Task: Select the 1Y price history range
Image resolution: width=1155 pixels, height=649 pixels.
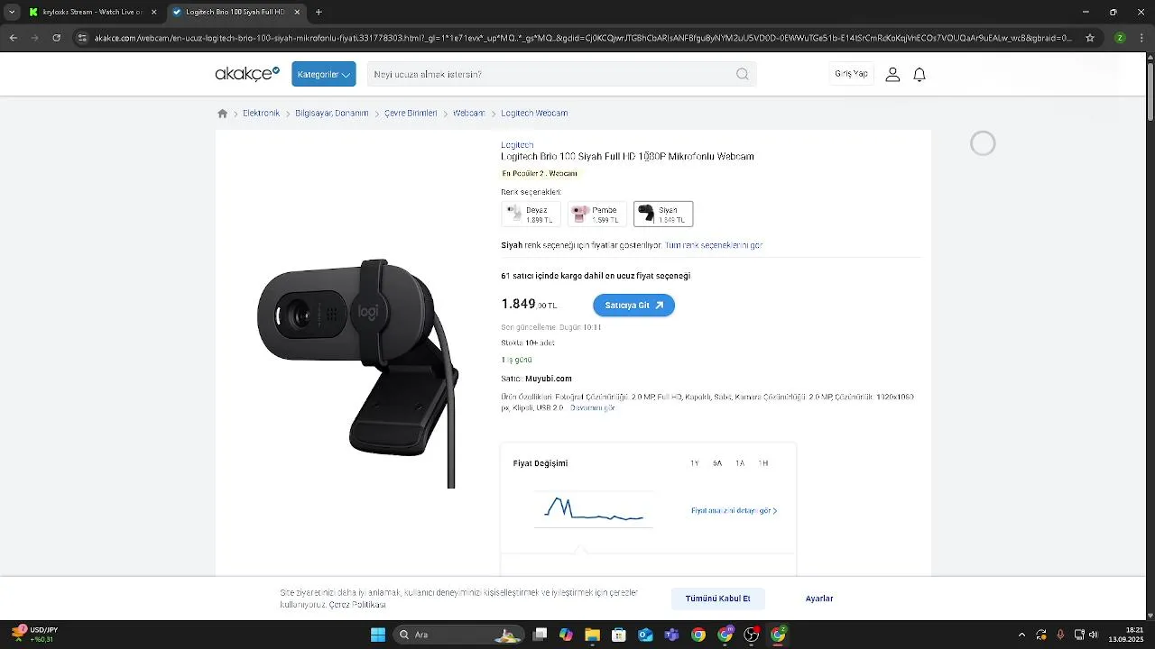Action: pyautogui.click(x=694, y=463)
